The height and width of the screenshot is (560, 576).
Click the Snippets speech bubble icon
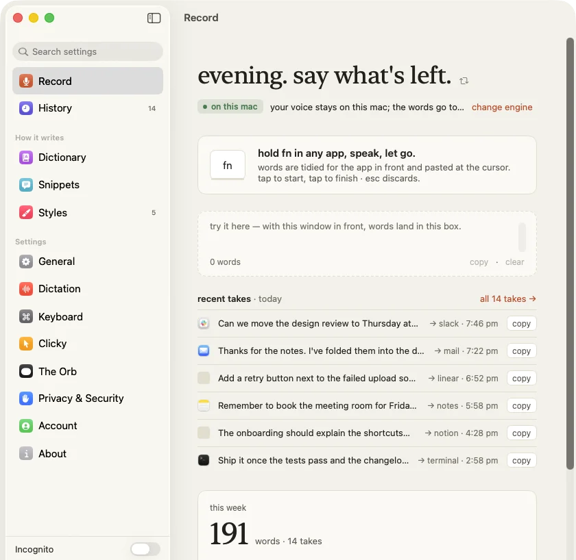(26, 185)
